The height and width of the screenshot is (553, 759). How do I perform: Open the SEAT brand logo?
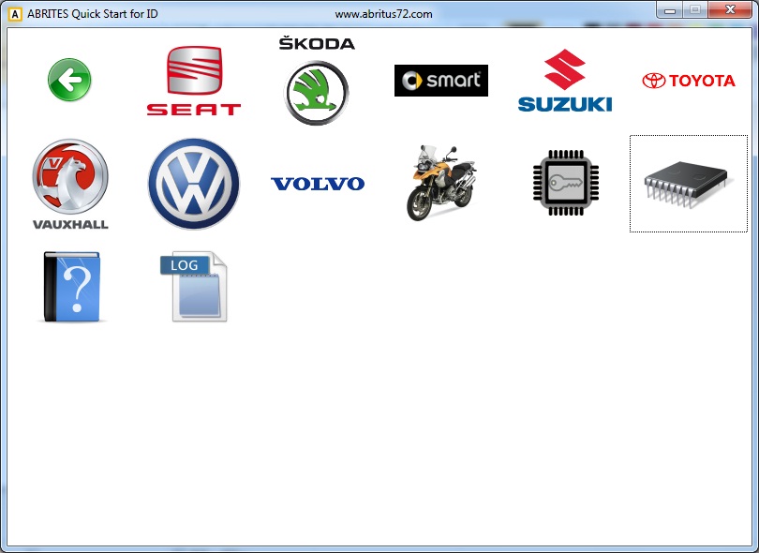click(194, 81)
